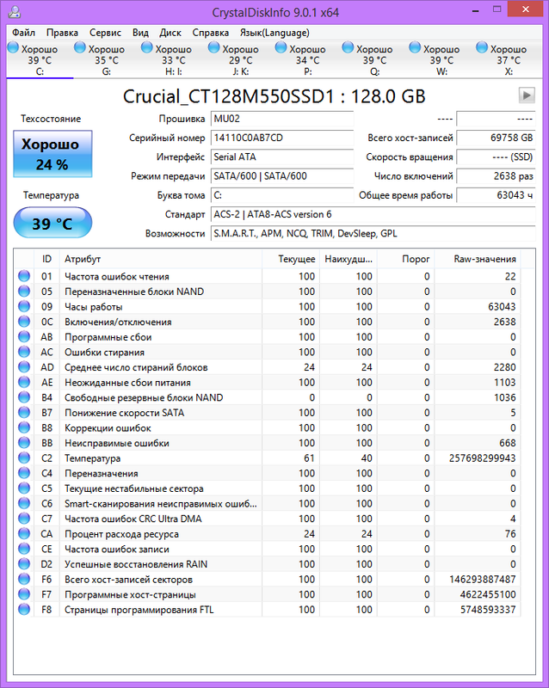Screen dimensions: 549x688
Task: Click the Число включений value 2638 раз
Action: click(x=496, y=176)
